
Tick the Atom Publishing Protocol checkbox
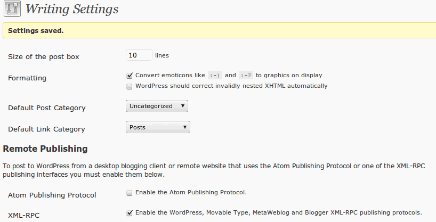click(x=130, y=192)
